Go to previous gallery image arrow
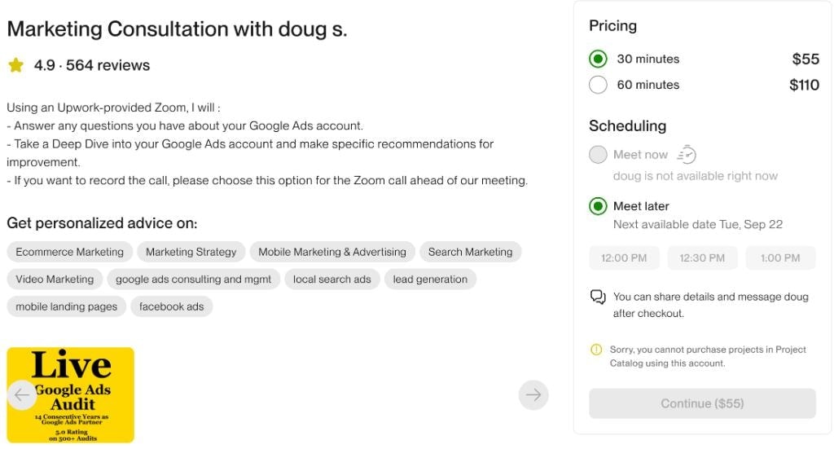834x449 pixels. [x=22, y=394]
